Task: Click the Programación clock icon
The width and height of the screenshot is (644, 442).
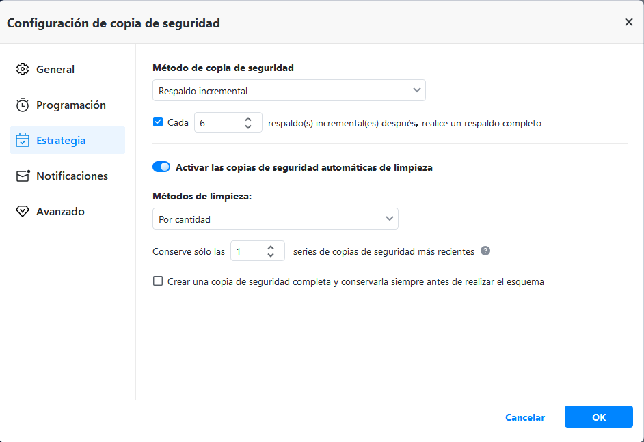Action: click(x=23, y=105)
